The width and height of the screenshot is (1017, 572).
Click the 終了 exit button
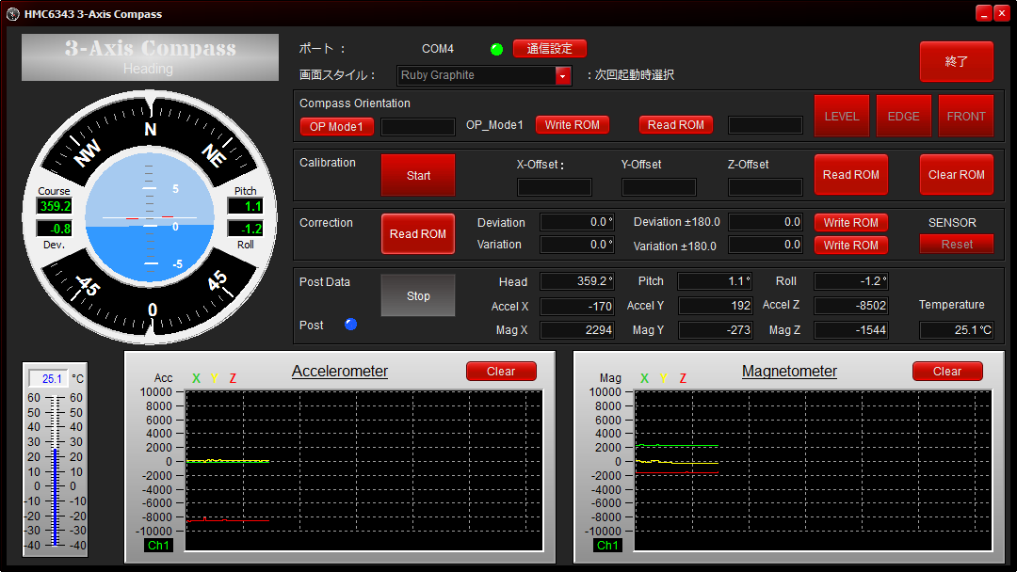pos(956,61)
